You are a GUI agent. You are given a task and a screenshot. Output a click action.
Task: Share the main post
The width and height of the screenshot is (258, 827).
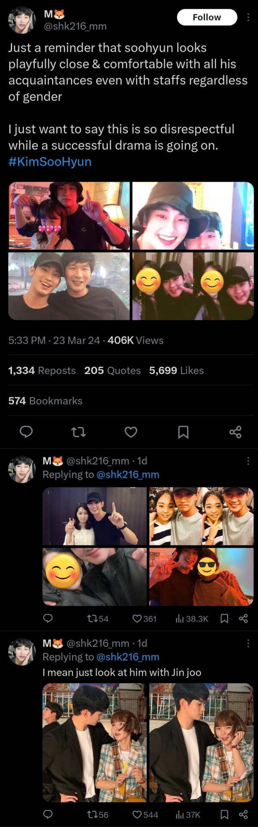click(235, 432)
